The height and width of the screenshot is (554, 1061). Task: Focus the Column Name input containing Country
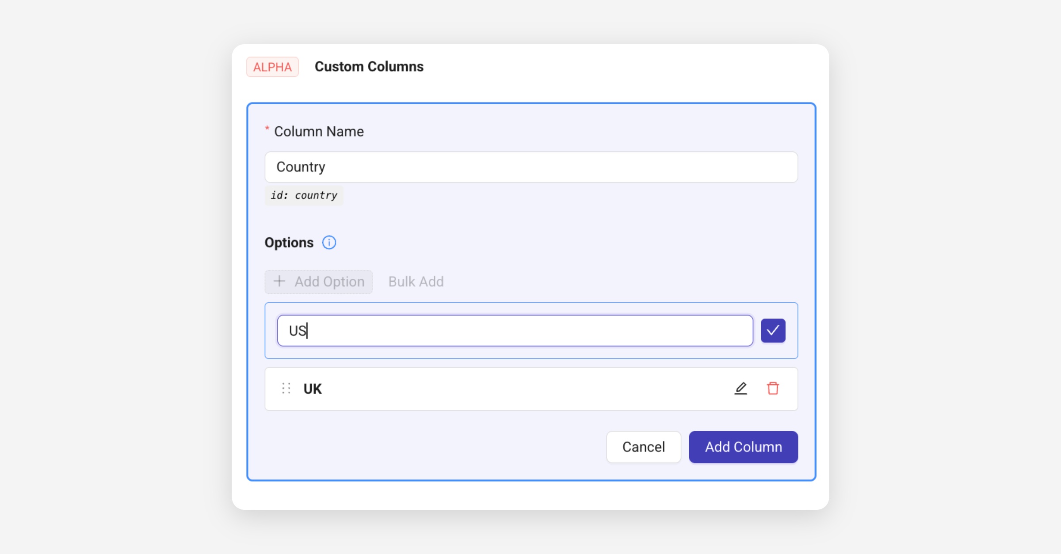[530, 167]
